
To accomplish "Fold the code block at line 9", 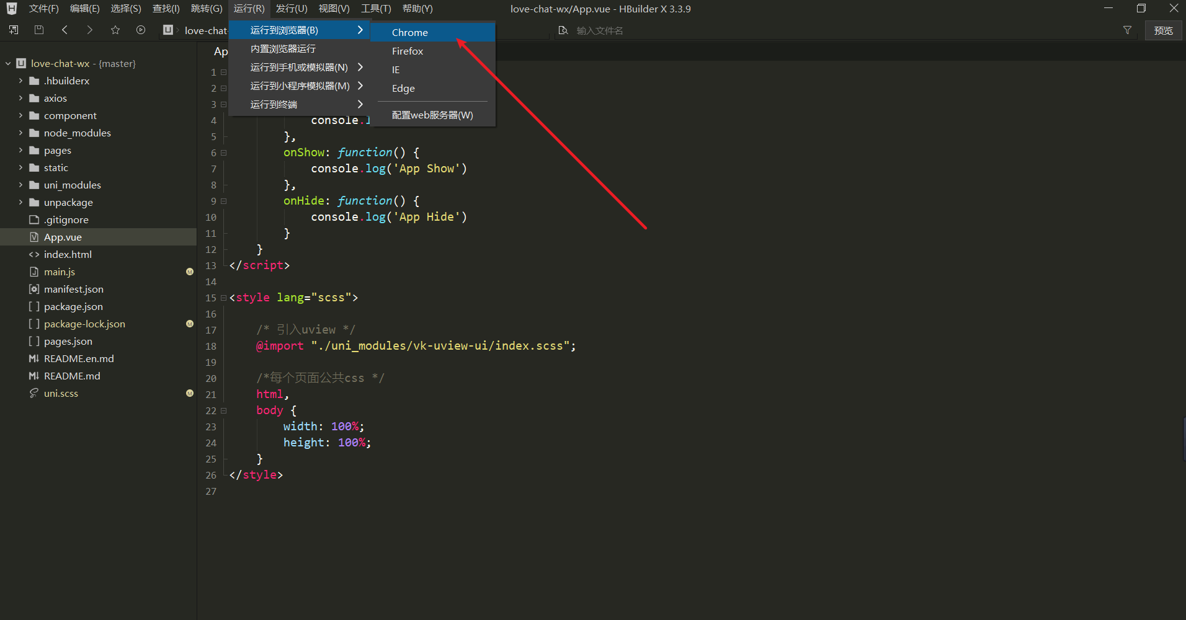I will coord(224,201).
